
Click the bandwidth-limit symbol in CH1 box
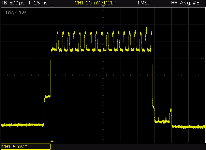coord(27,147)
